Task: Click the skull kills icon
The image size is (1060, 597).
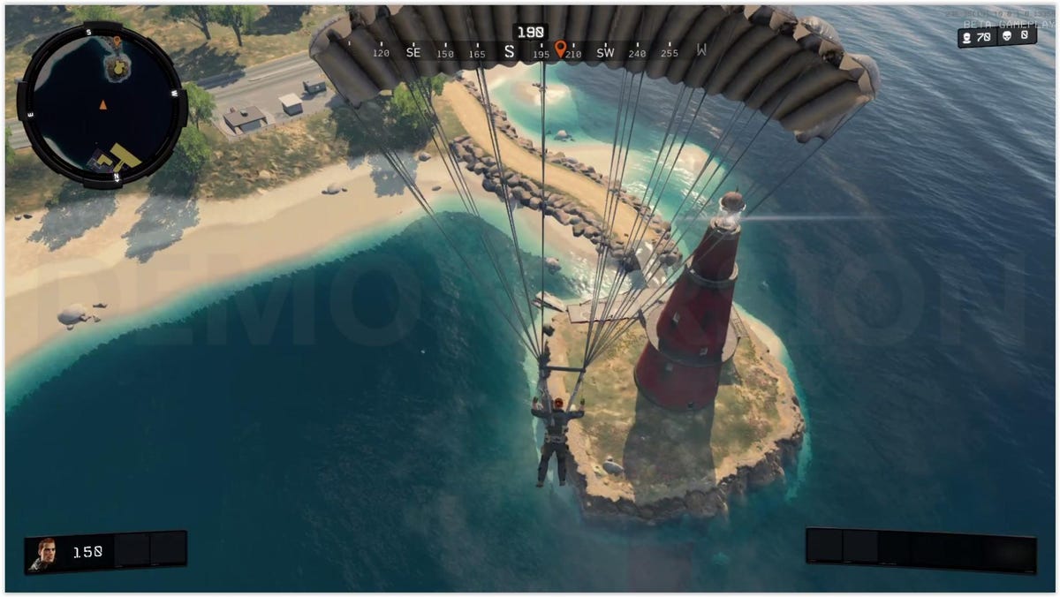Action: pos(1007,35)
